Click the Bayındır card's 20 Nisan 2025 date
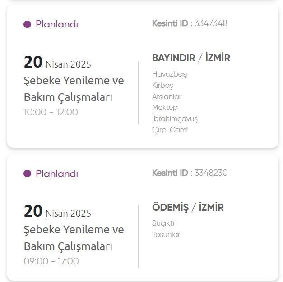 coord(57,62)
